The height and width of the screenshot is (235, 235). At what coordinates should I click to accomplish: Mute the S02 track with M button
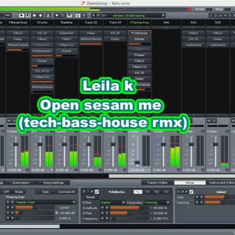tap(209, 121)
